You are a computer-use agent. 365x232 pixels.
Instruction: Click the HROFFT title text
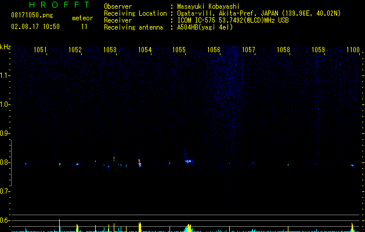point(59,5)
